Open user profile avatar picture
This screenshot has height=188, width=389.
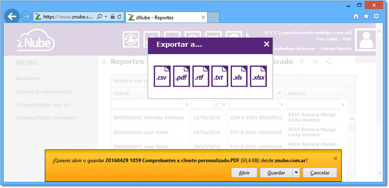click(x=366, y=39)
